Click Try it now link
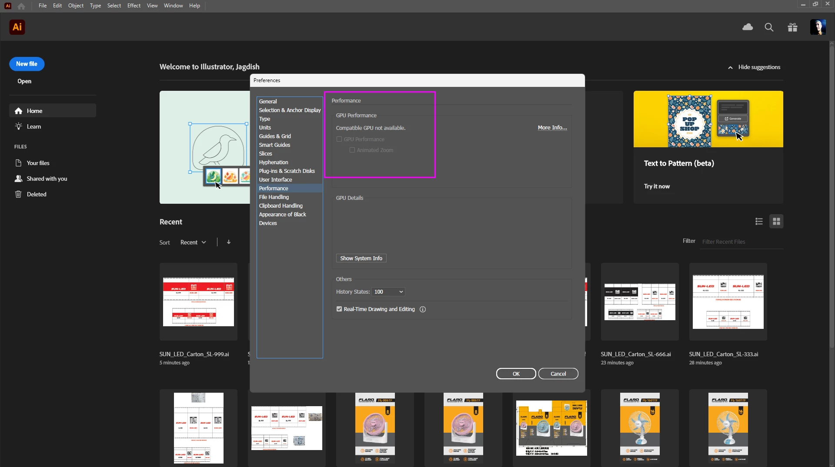 [x=657, y=186]
